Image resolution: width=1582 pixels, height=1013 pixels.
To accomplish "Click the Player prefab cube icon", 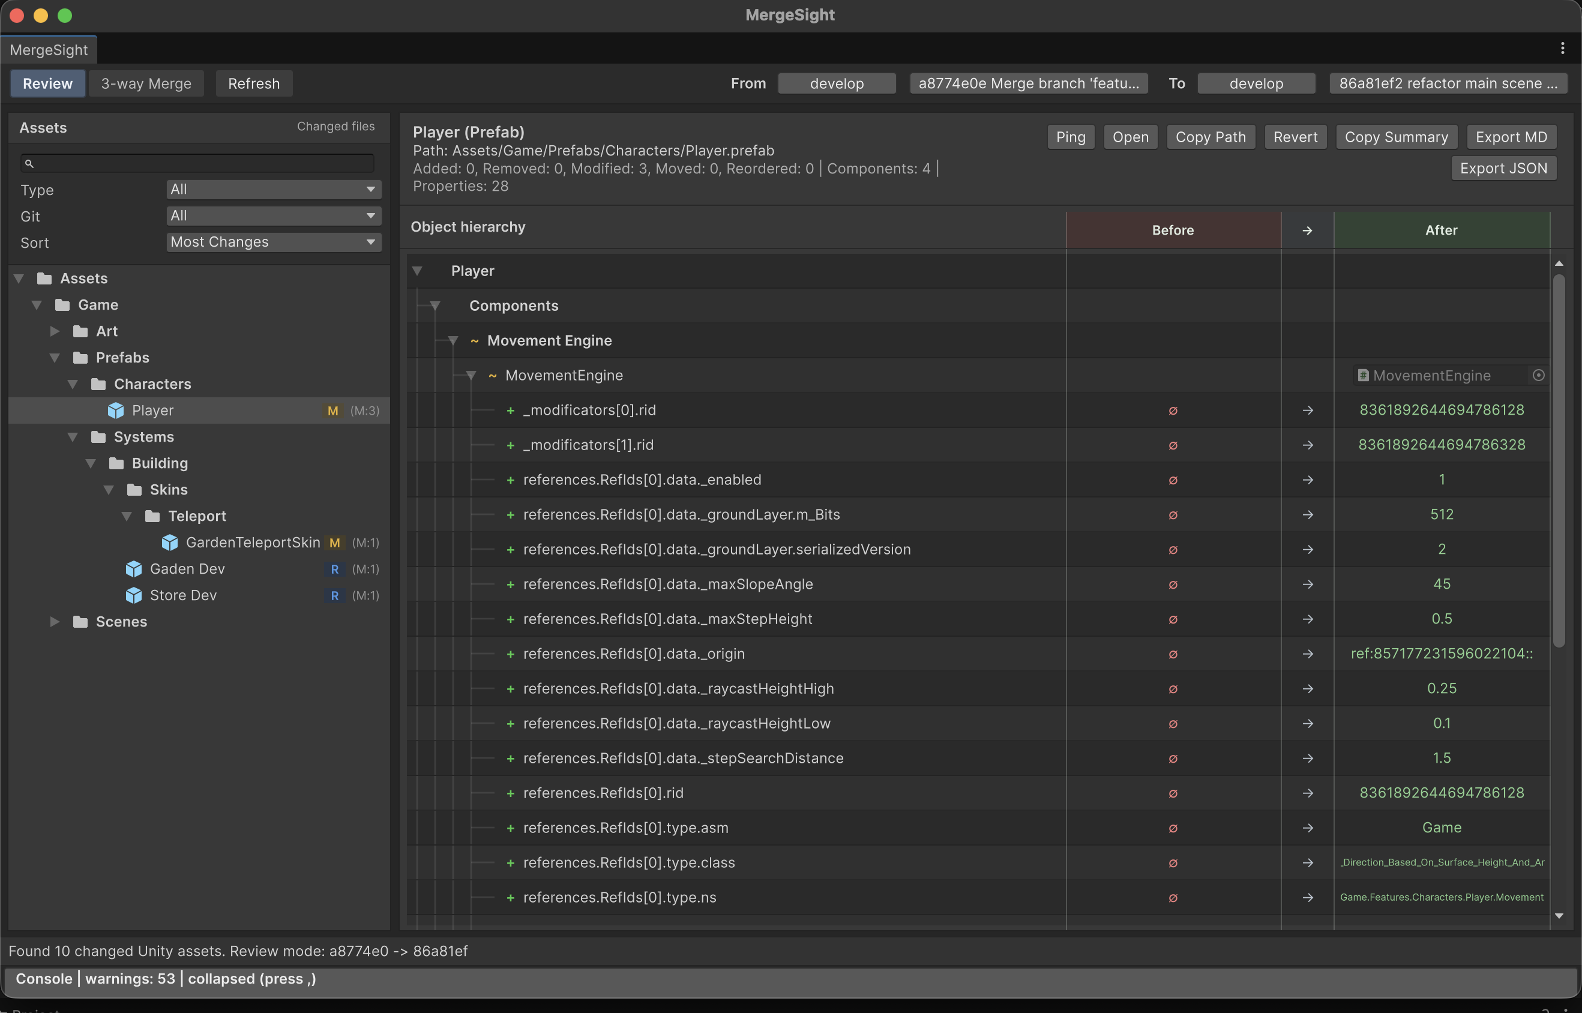I will (x=116, y=410).
